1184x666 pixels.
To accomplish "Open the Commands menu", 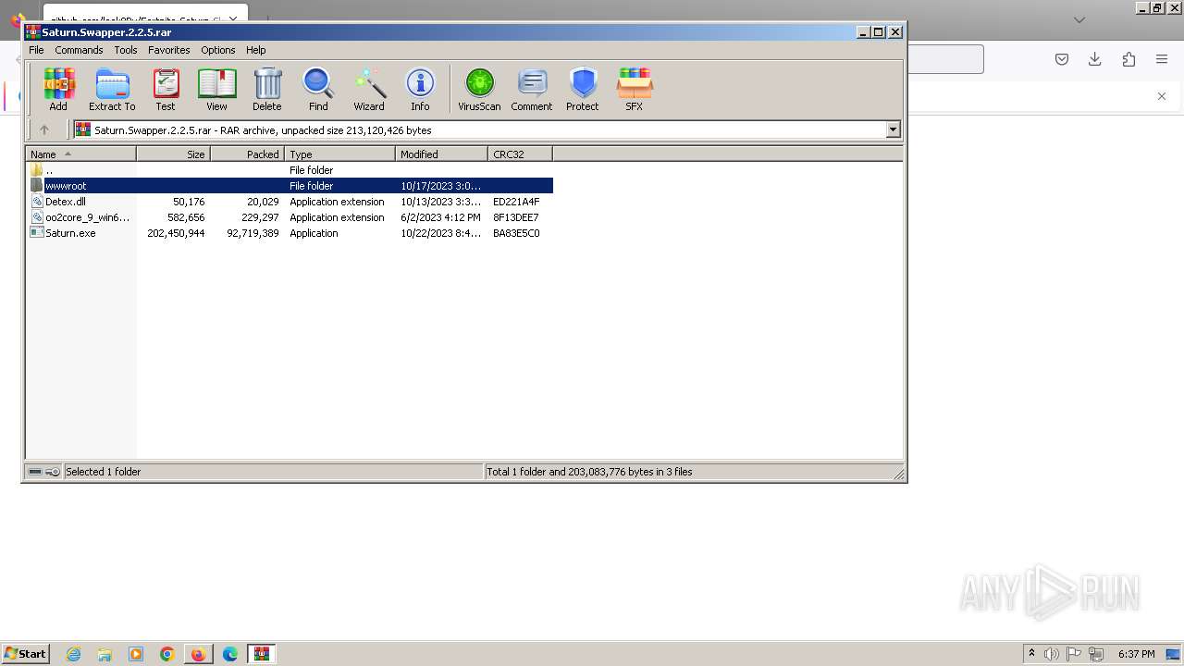I will click(x=79, y=50).
